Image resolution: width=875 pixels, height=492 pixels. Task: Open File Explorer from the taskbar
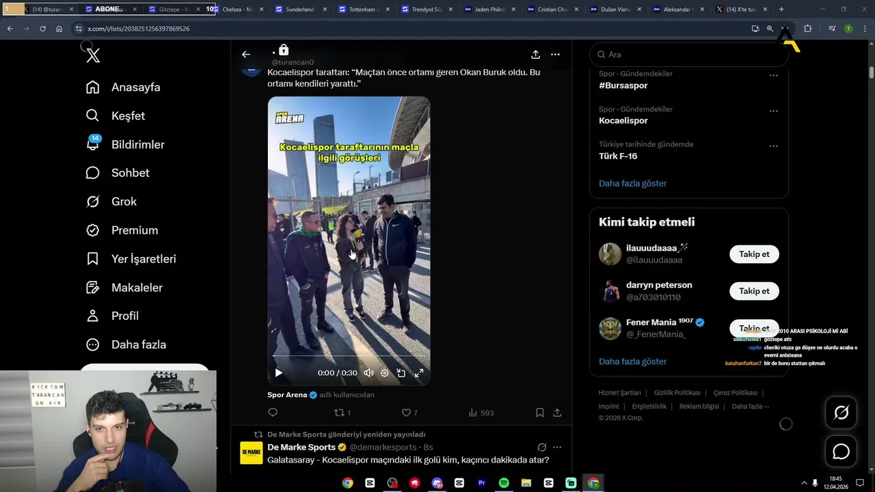pos(526,483)
